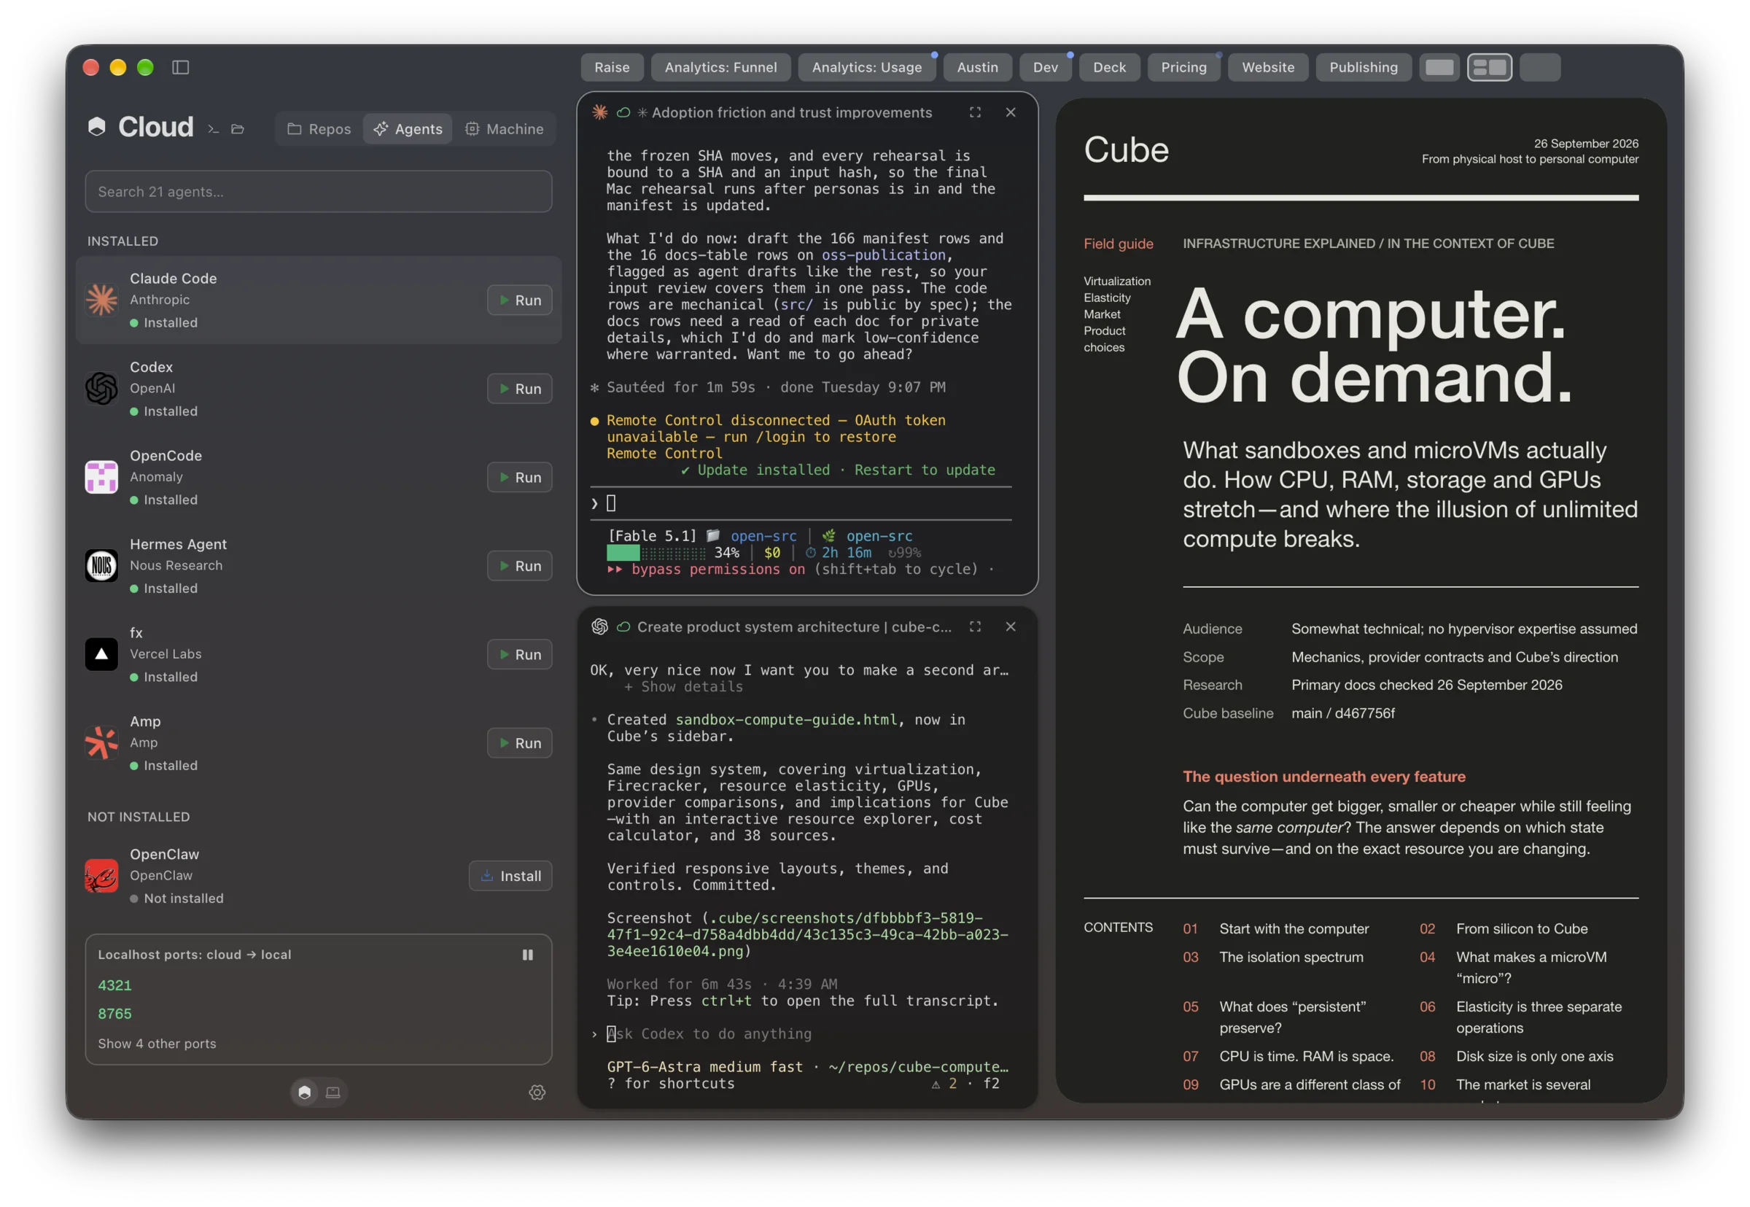The image size is (1750, 1207).
Task: Focus the Search 21 agents field
Action: 318,191
